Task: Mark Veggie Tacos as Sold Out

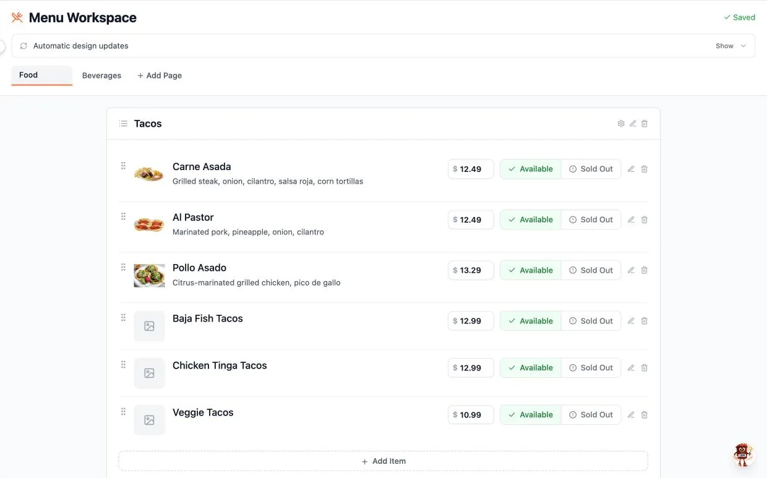Action: point(591,415)
